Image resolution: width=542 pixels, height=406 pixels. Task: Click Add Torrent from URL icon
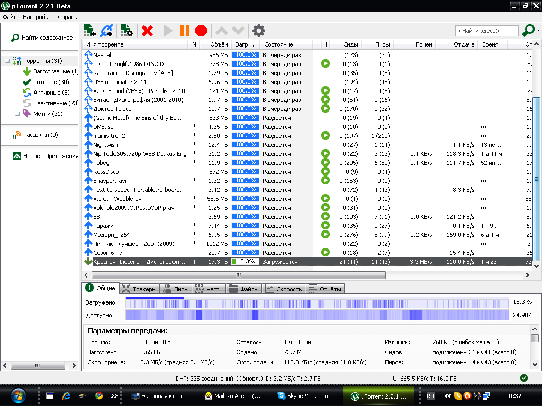click(x=107, y=31)
